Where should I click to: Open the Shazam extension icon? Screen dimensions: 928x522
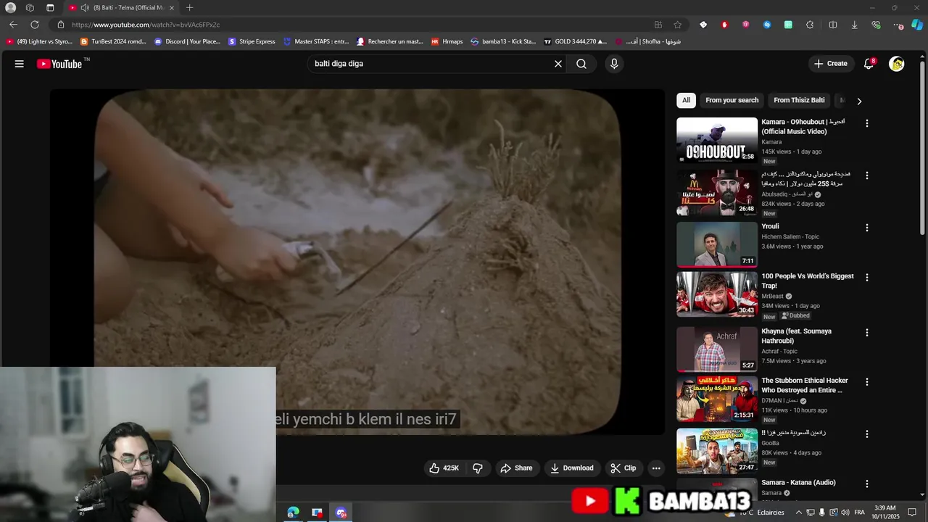coord(767,25)
